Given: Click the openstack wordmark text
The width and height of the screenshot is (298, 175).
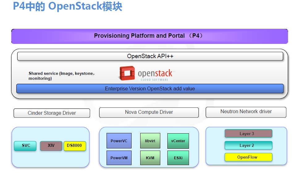Looking at the screenshot, I should point(155,73).
